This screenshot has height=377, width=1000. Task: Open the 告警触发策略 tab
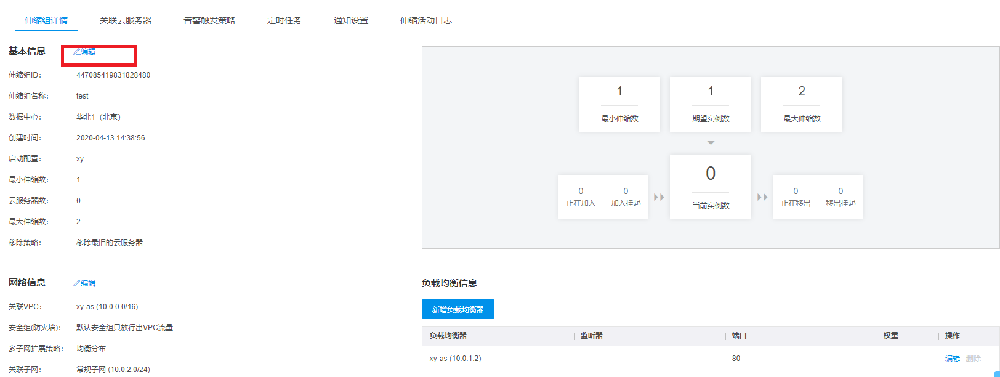point(209,20)
